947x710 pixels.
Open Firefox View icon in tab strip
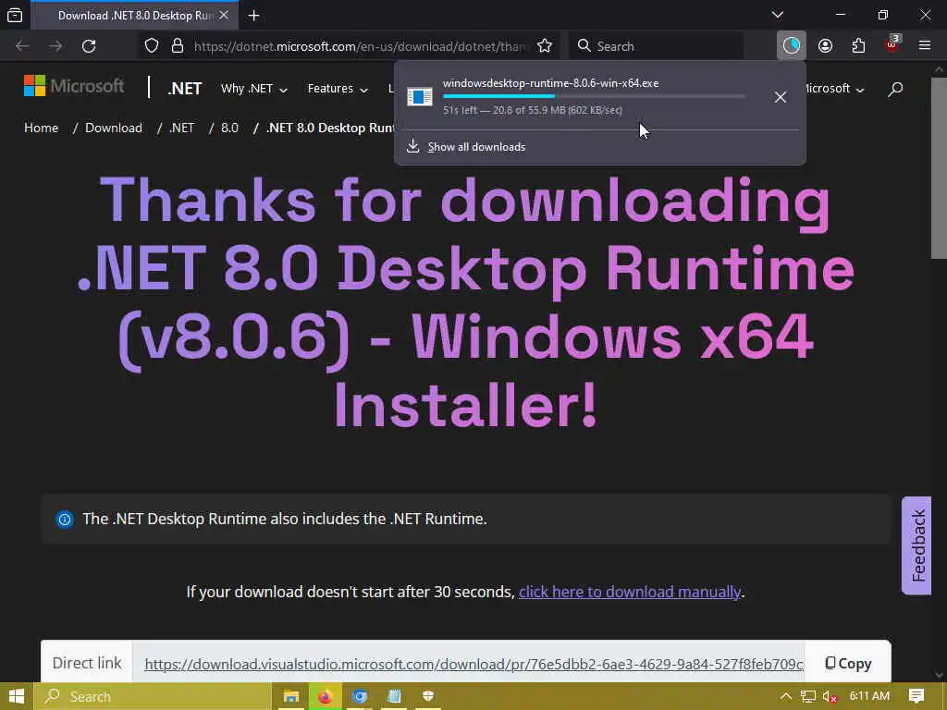(15, 15)
